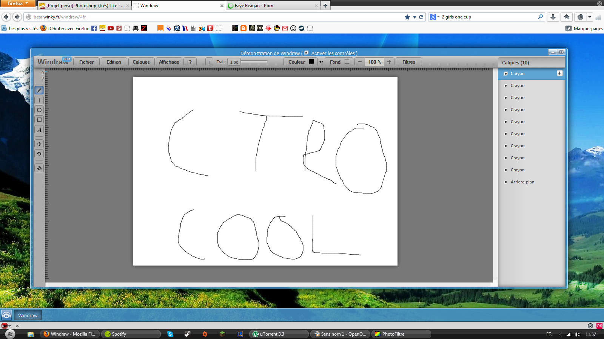Go forward with the Firefox forward arrow

pyautogui.click(x=17, y=17)
